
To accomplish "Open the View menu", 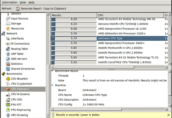I will pos(23,2).
